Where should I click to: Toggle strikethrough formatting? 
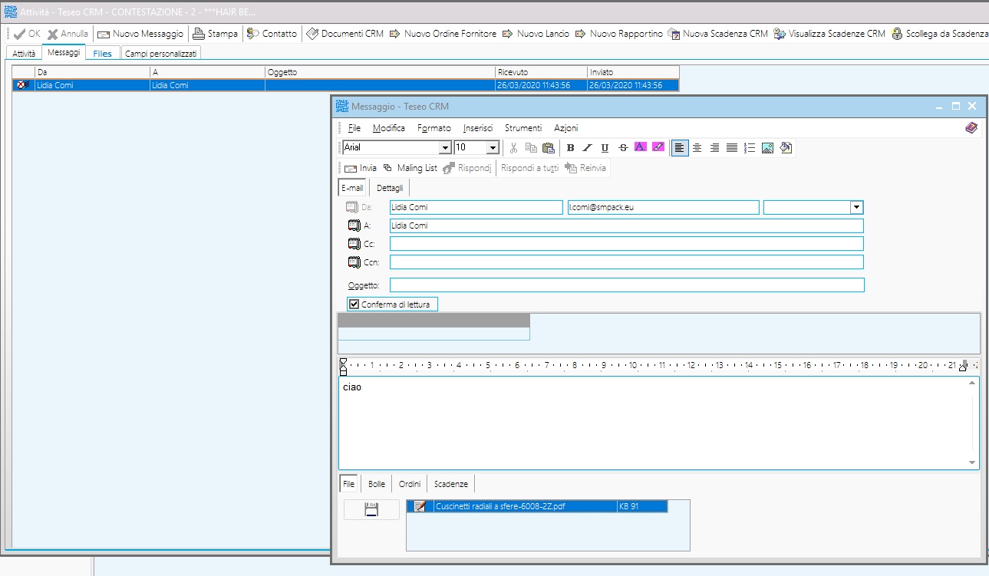[x=622, y=148]
